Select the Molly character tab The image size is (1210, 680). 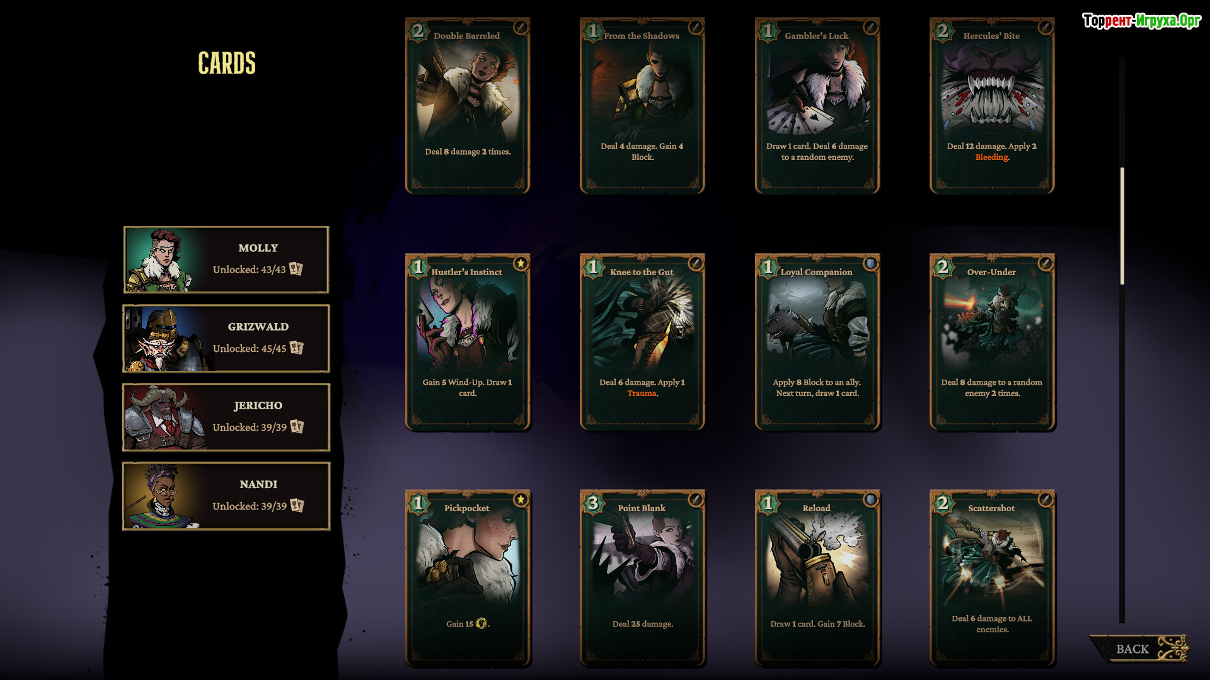point(226,259)
